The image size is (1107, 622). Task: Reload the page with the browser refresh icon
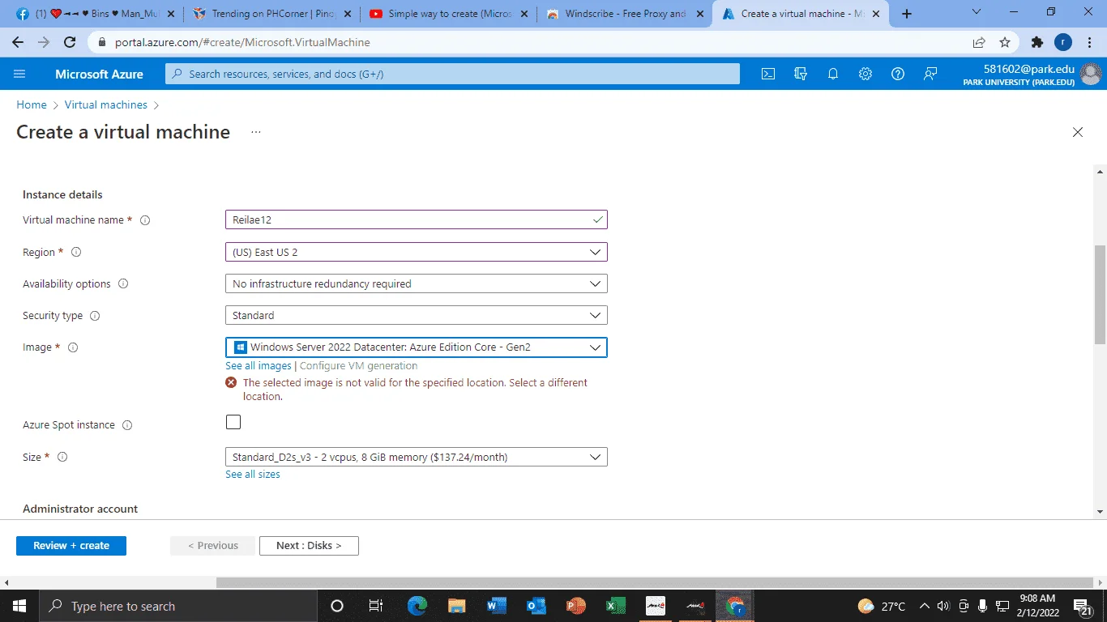pyautogui.click(x=70, y=42)
